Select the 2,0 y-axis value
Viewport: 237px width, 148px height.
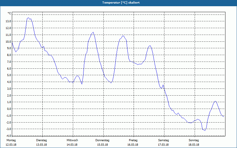(x=9, y=95)
